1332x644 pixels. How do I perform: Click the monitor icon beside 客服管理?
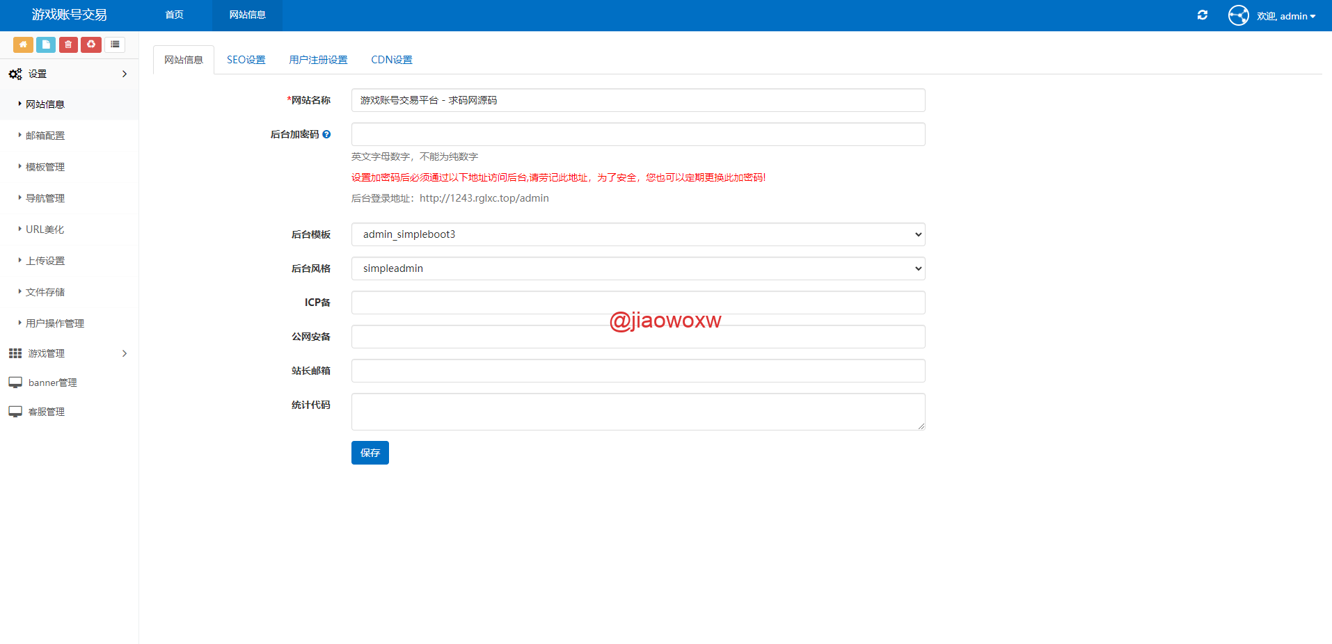(15, 412)
